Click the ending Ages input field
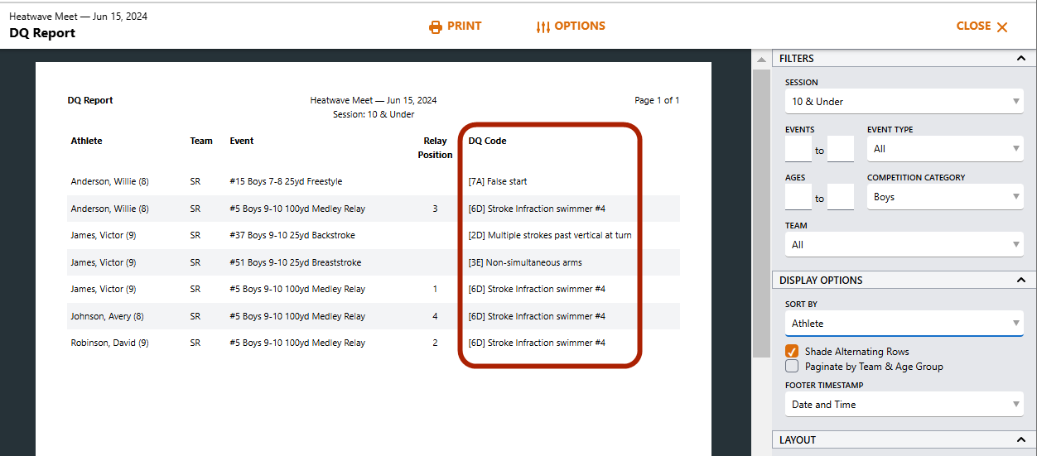 point(841,197)
